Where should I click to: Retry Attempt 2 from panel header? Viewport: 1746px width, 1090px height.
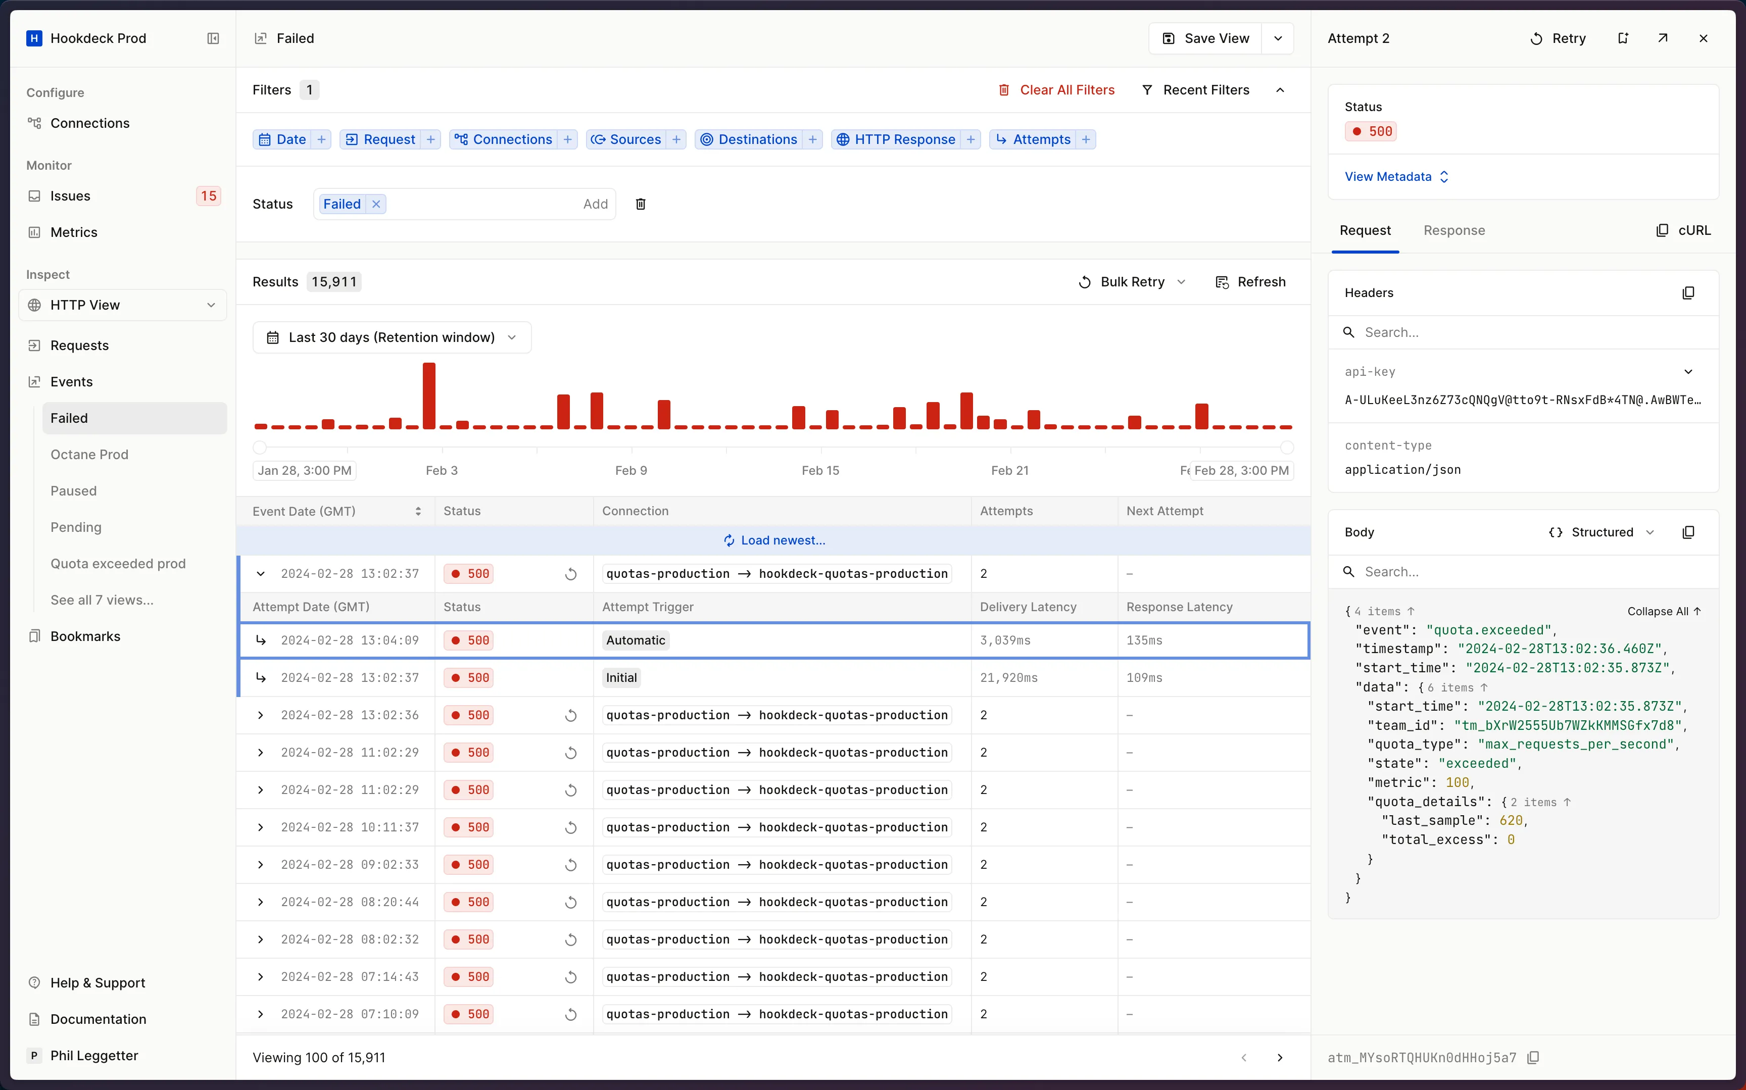(x=1557, y=38)
